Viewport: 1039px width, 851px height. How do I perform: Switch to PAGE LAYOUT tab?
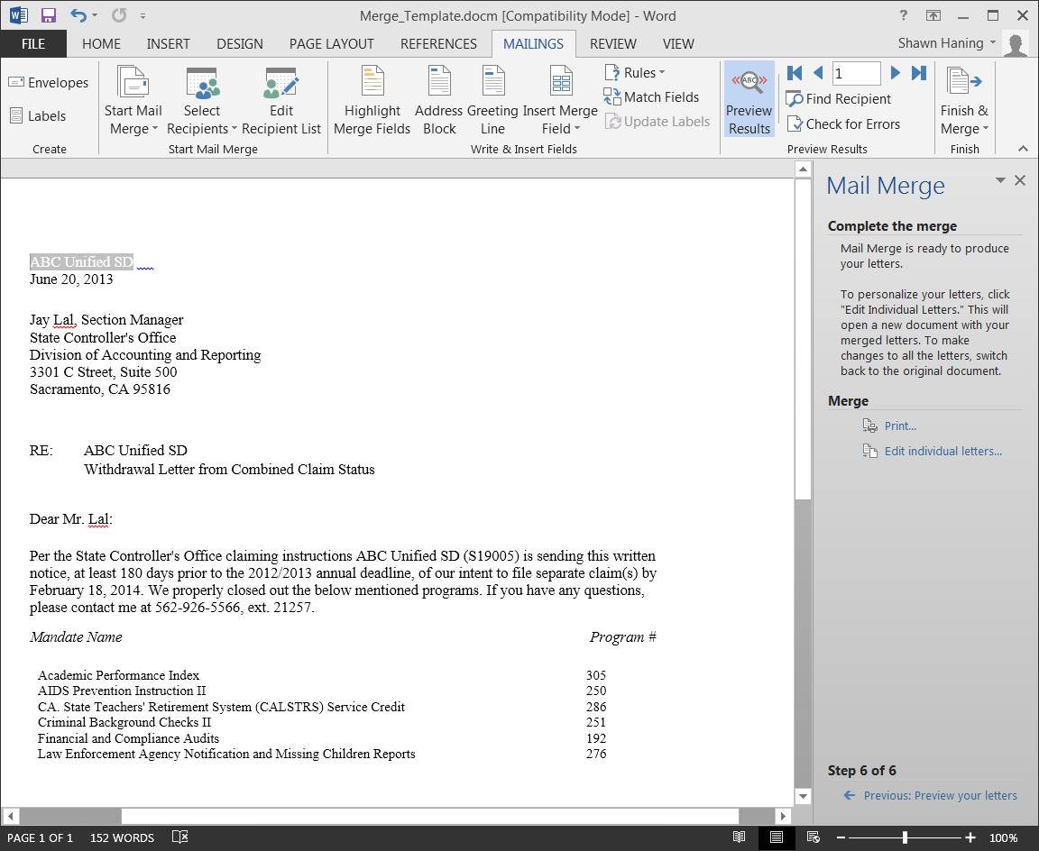pos(331,43)
